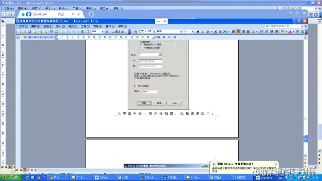Open the 编辑 menu in the inner Word window
This screenshot has height=181, width=322.
36,26
